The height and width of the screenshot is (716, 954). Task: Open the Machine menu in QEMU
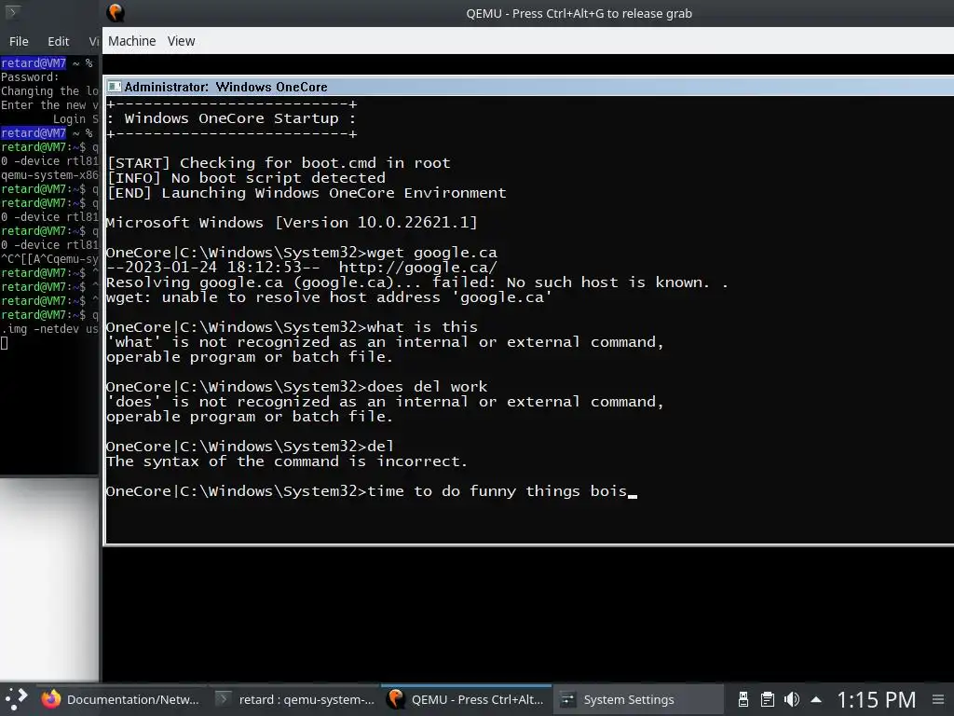(131, 41)
